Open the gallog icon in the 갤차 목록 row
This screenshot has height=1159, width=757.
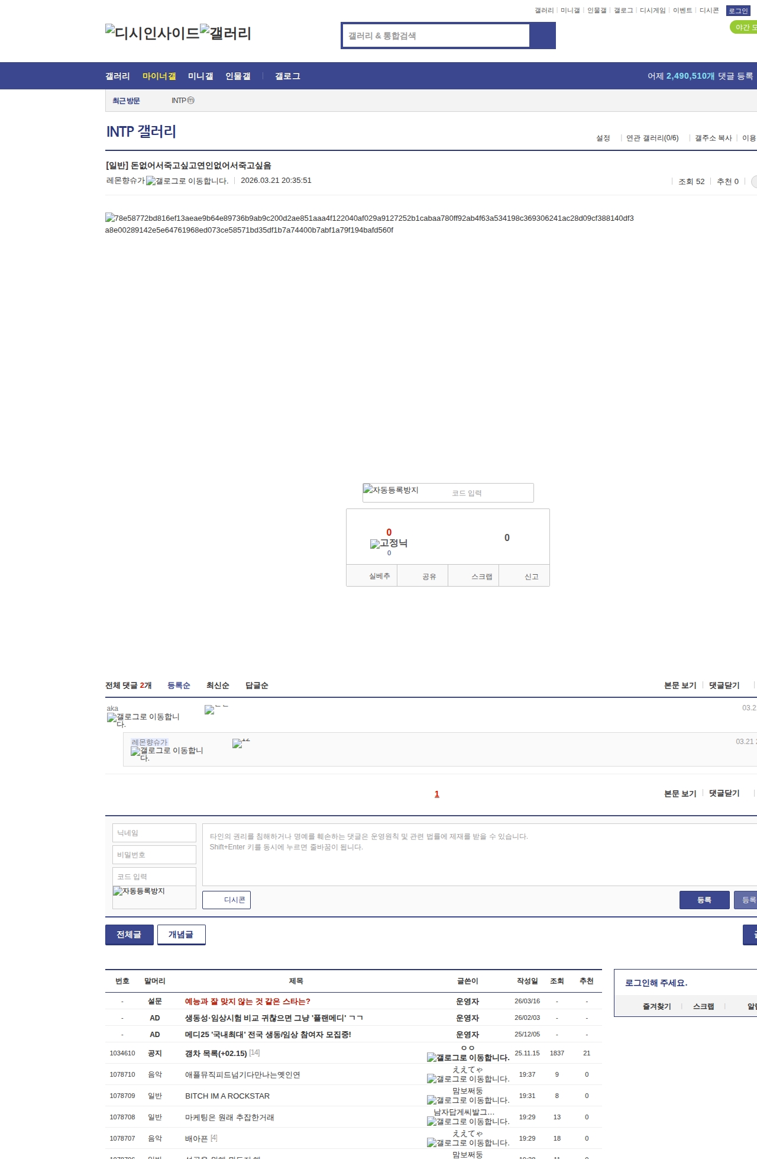[x=468, y=1058]
